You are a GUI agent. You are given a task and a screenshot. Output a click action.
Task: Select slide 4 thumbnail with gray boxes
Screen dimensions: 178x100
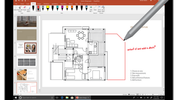27,61
